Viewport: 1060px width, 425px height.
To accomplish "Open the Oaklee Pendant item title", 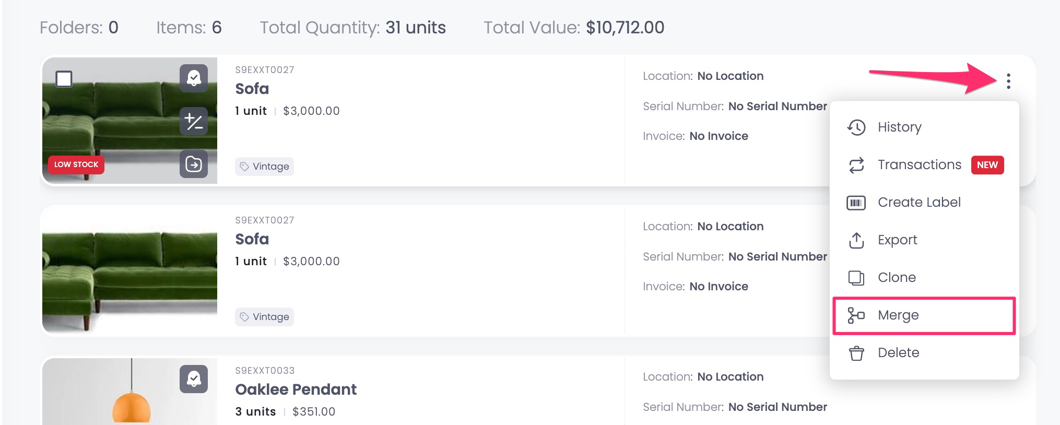I will click(296, 389).
